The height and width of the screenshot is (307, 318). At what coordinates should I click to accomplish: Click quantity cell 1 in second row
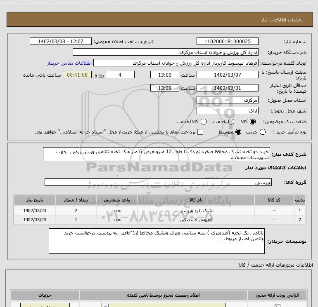click(76, 220)
